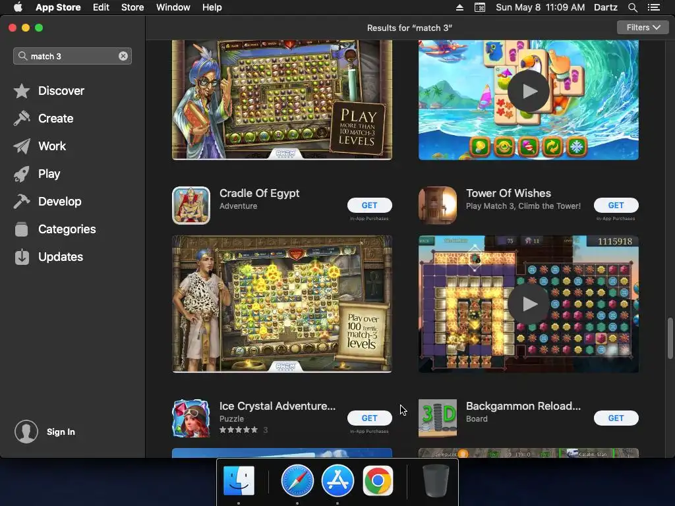Click the match 3 search field
The height and width of the screenshot is (506, 675).
(73, 56)
